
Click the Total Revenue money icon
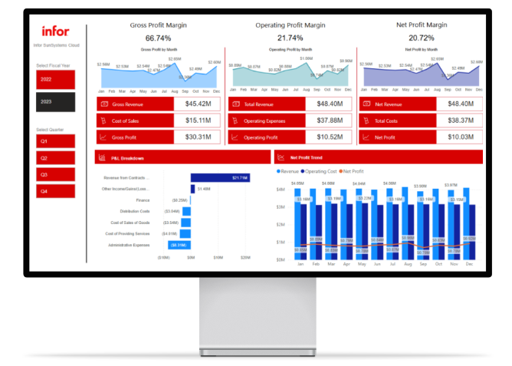234,104
